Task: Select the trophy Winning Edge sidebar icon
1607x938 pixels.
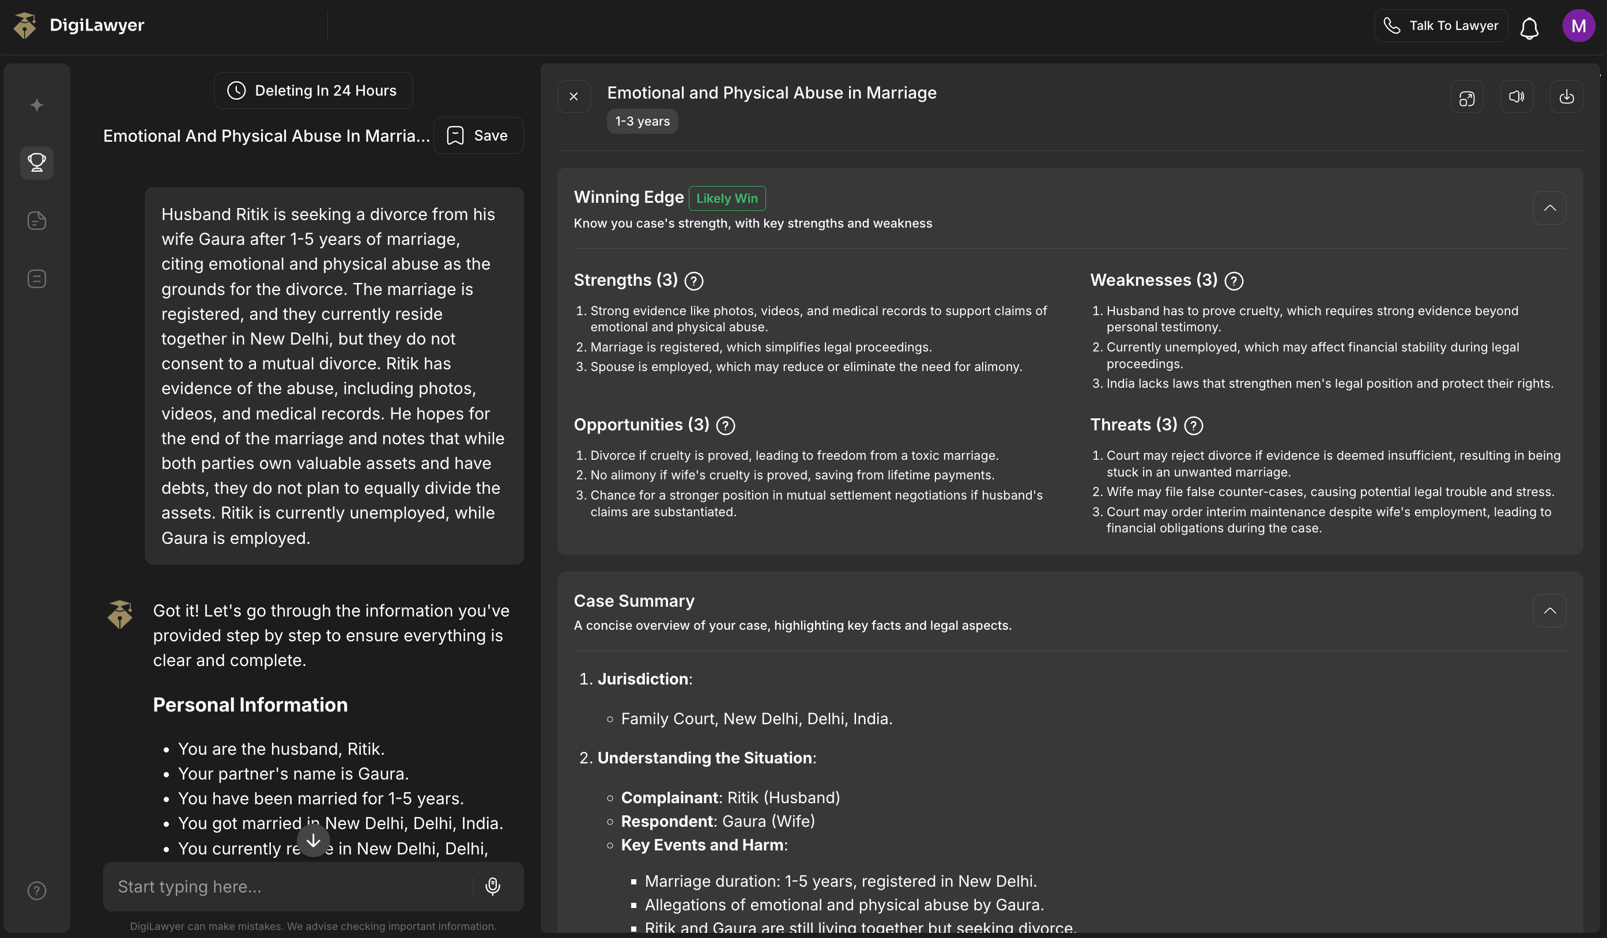Action: tap(37, 162)
